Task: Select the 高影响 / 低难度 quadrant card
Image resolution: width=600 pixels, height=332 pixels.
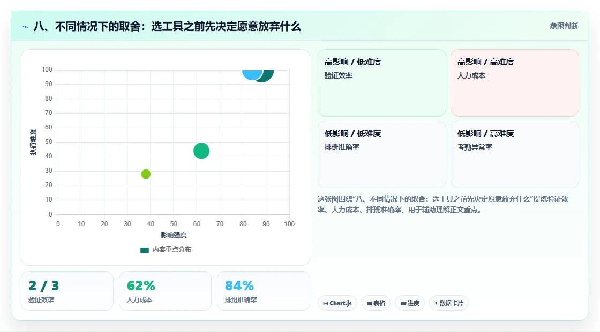Action: pyautogui.click(x=382, y=83)
